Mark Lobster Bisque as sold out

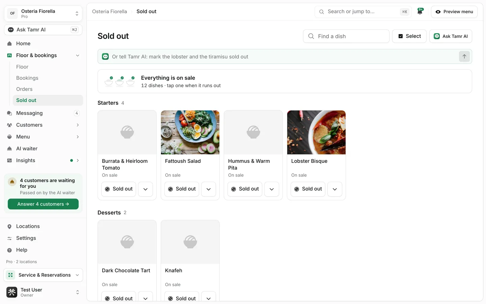308,189
